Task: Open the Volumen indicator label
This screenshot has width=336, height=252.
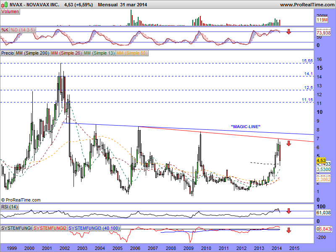Action: [10, 12]
